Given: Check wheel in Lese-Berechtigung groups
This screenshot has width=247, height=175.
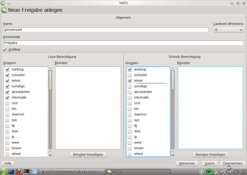Looking at the screenshot, I should [x=7, y=154].
